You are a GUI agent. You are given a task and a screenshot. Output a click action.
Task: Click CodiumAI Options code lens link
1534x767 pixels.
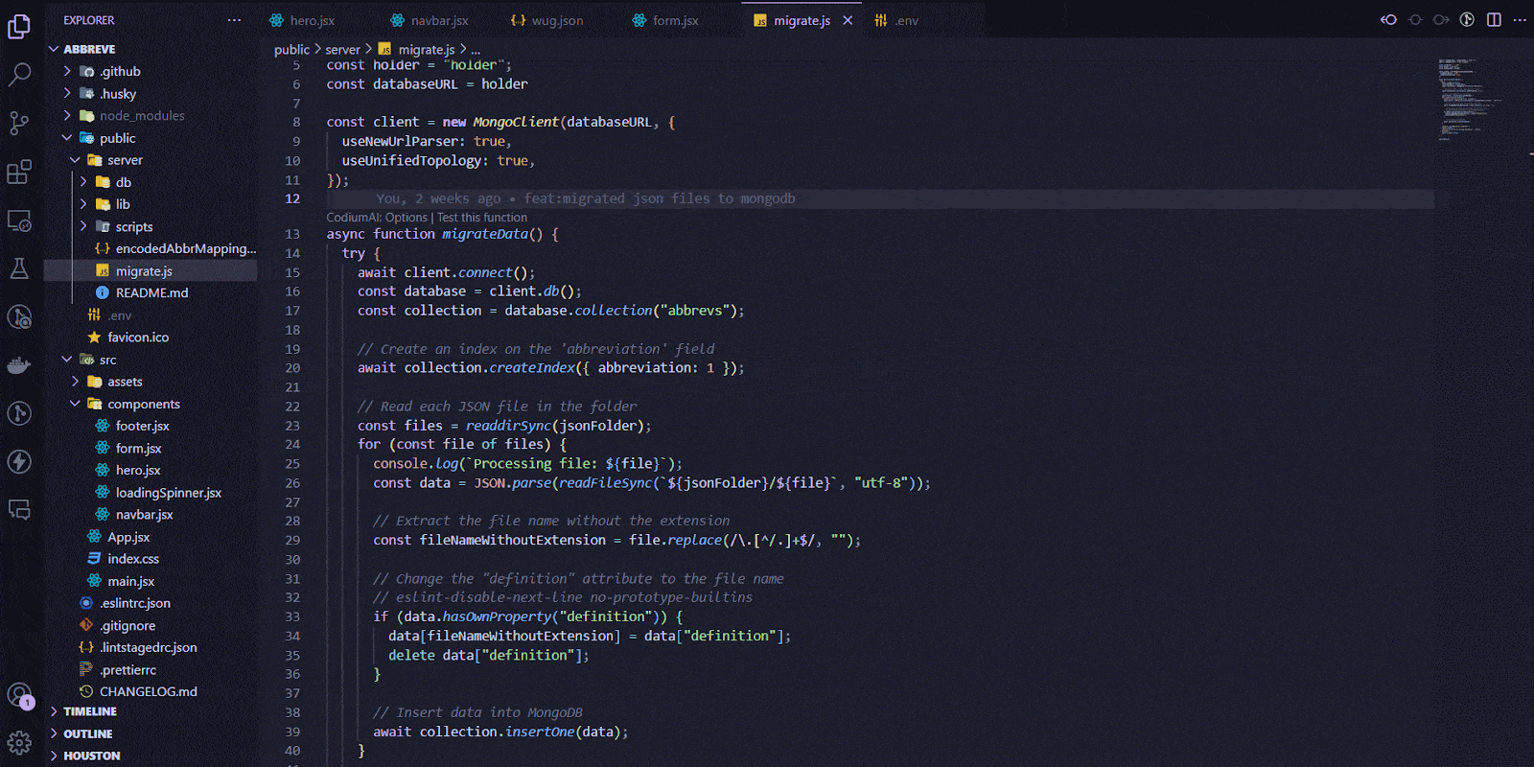(x=377, y=218)
